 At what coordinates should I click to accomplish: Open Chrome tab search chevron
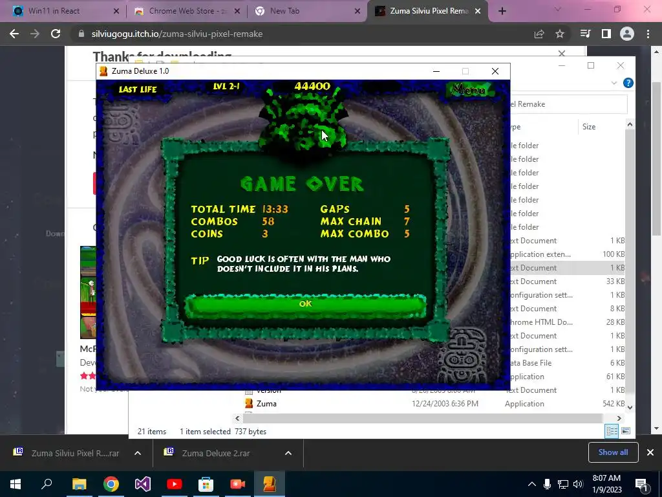558,9
